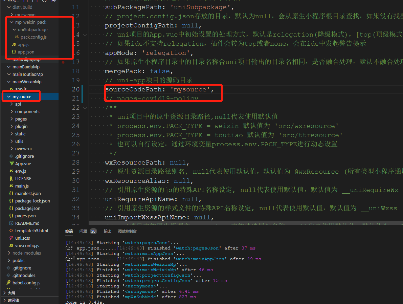This screenshot has height=304, width=403.
Task: Click the JS icon of pack.config.js
Action: [17, 37]
